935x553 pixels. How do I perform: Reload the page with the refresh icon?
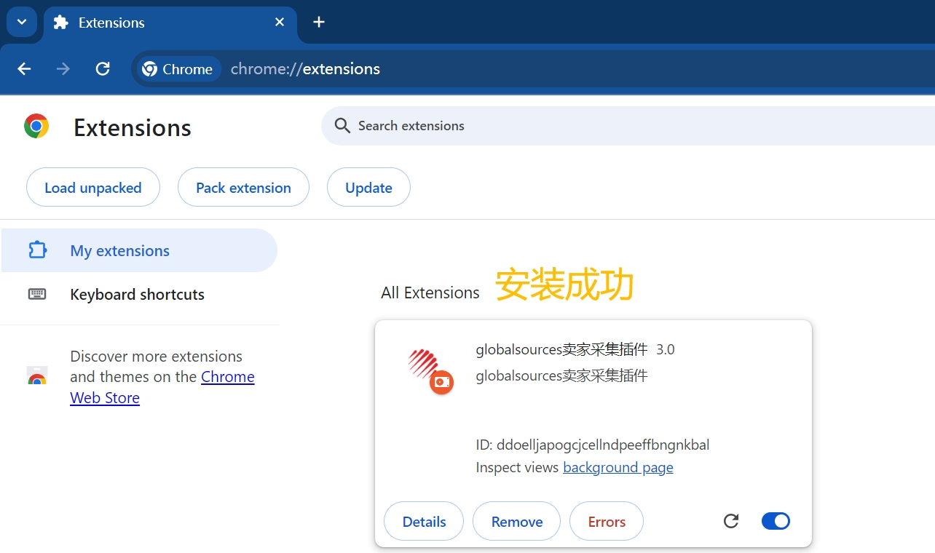103,69
